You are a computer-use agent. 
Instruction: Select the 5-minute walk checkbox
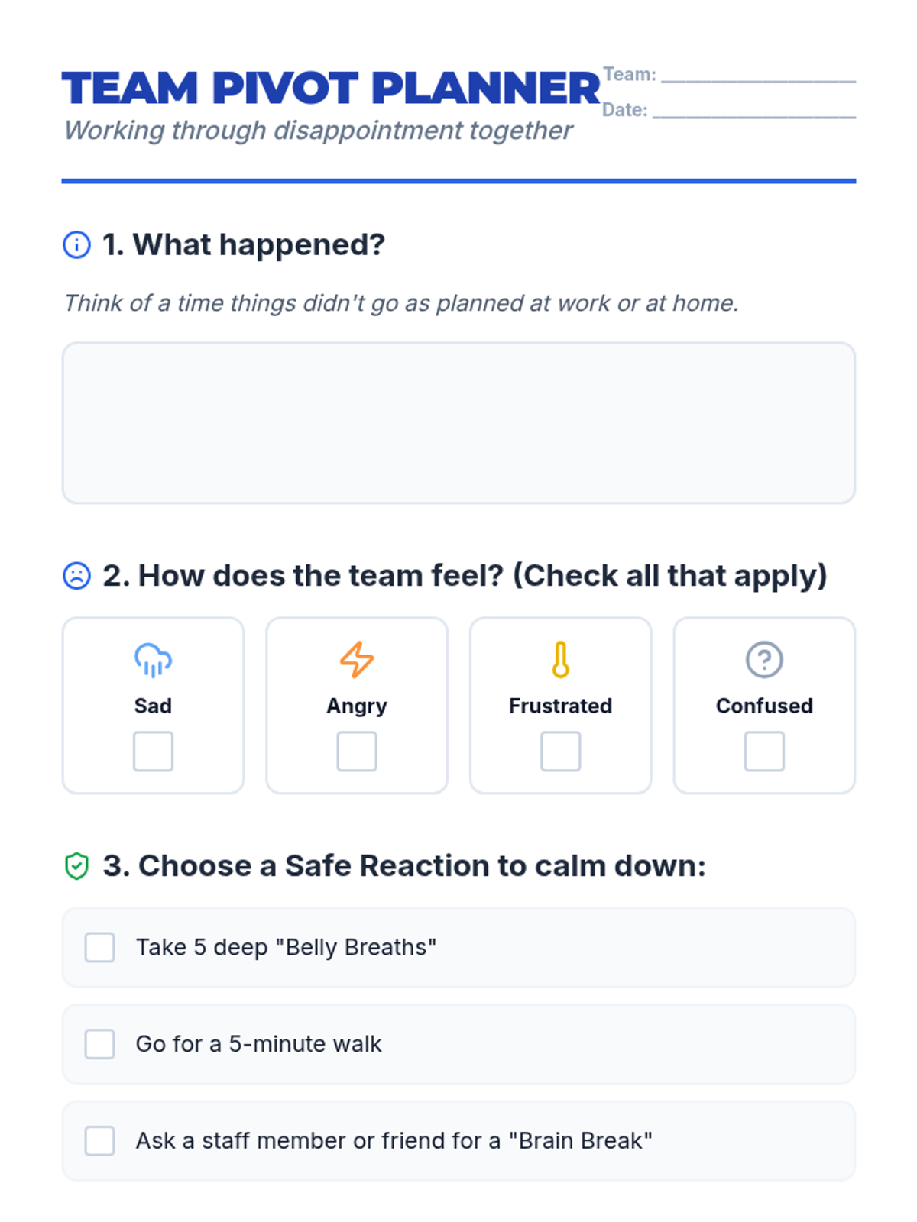100,1044
